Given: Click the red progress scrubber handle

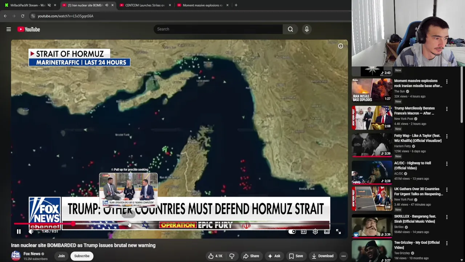Looking at the screenshot, I should tap(73, 224).
